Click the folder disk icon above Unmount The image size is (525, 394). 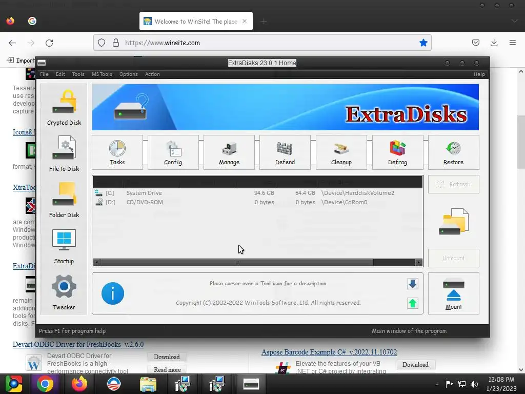(x=454, y=222)
